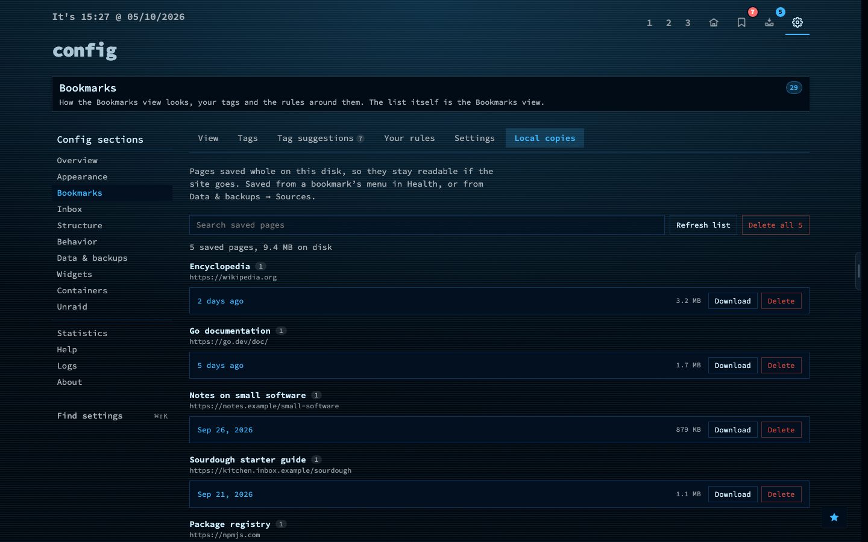Go to Overview config section
This screenshot has height=542, width=868.
(x=112, y=160)
